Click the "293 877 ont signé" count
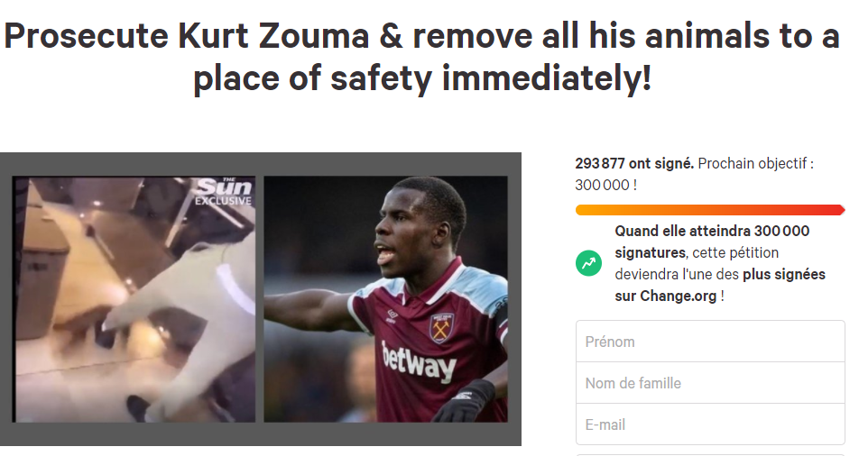 tap(633, 163)
